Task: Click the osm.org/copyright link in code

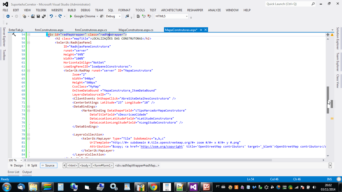Action: coord(161,146)
